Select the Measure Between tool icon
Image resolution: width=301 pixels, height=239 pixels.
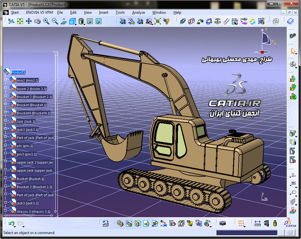click(x=257, y=223)
